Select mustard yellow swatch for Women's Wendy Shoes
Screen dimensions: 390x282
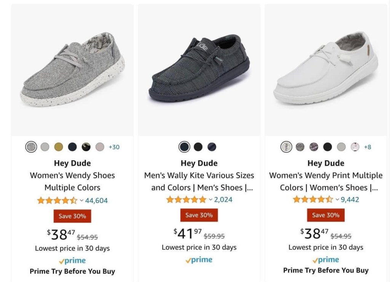point(59,147)
